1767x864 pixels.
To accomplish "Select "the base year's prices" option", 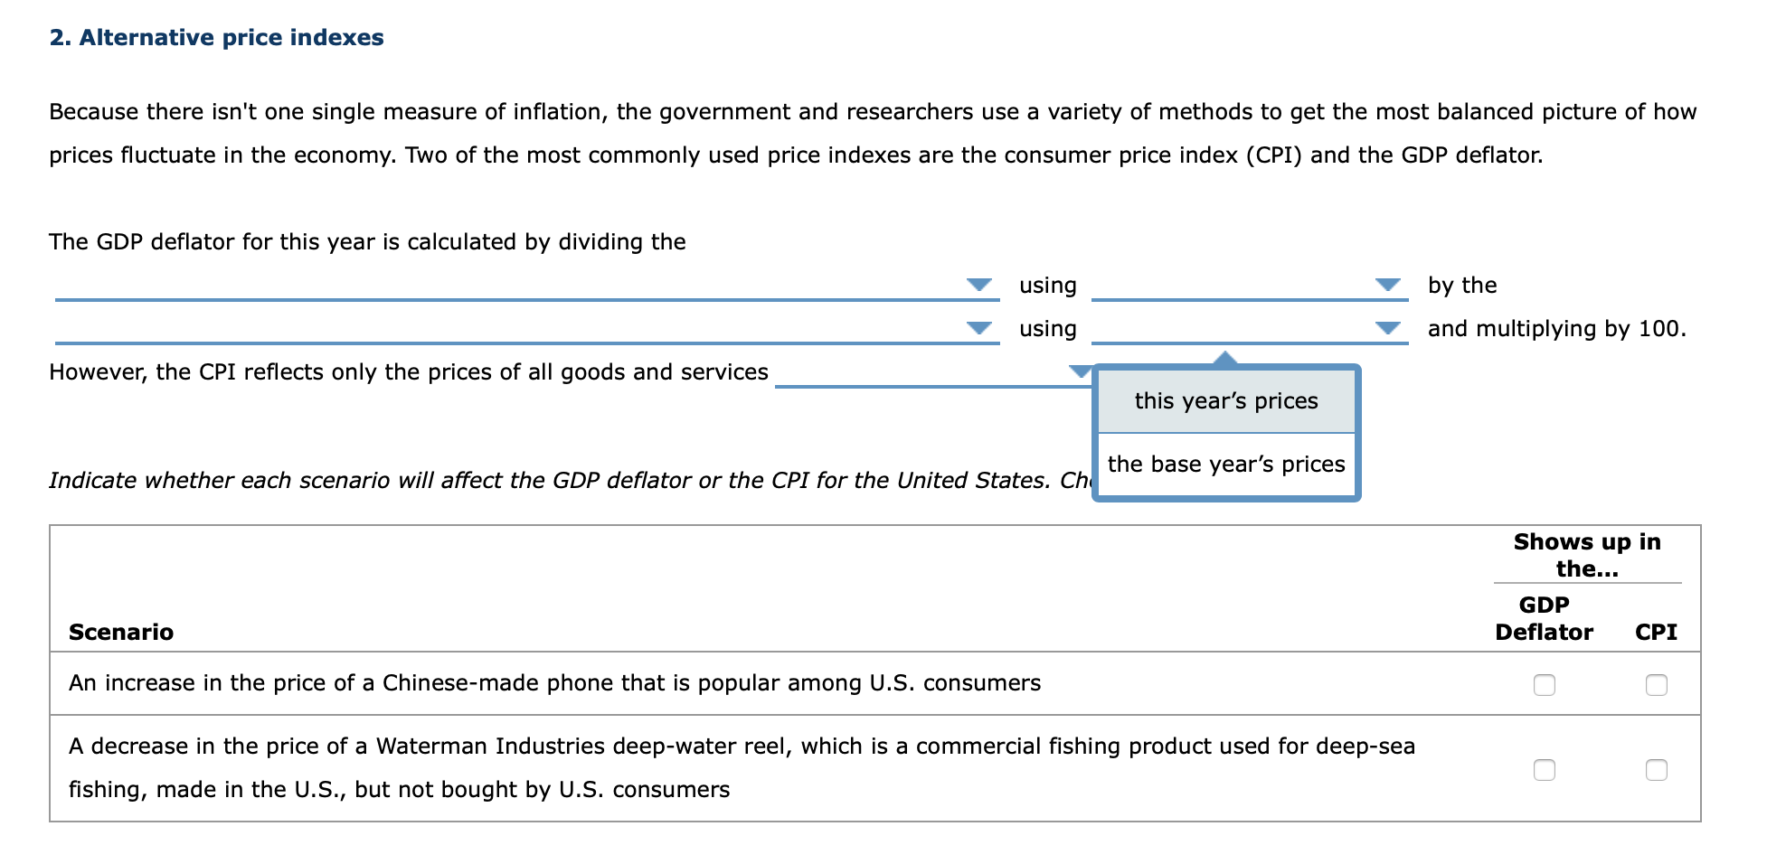I will pos(1225,464).
